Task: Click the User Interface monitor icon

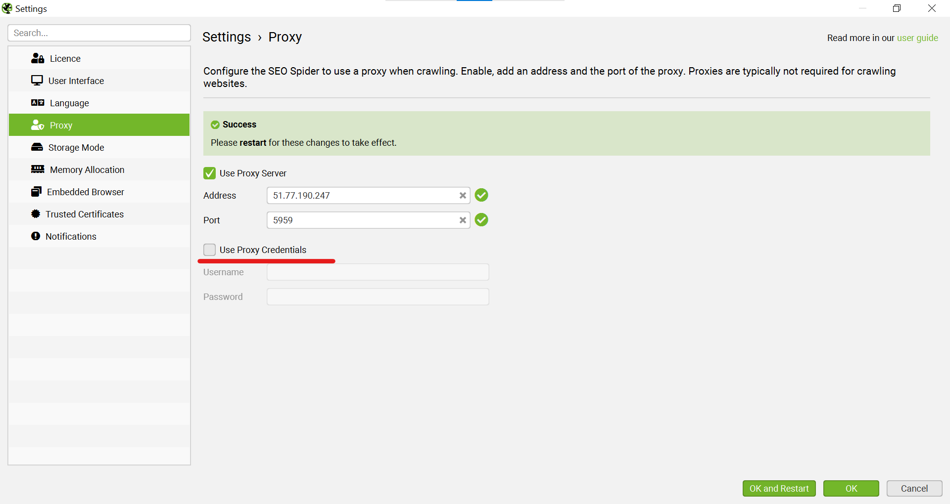Action: [x=37, y=81]
